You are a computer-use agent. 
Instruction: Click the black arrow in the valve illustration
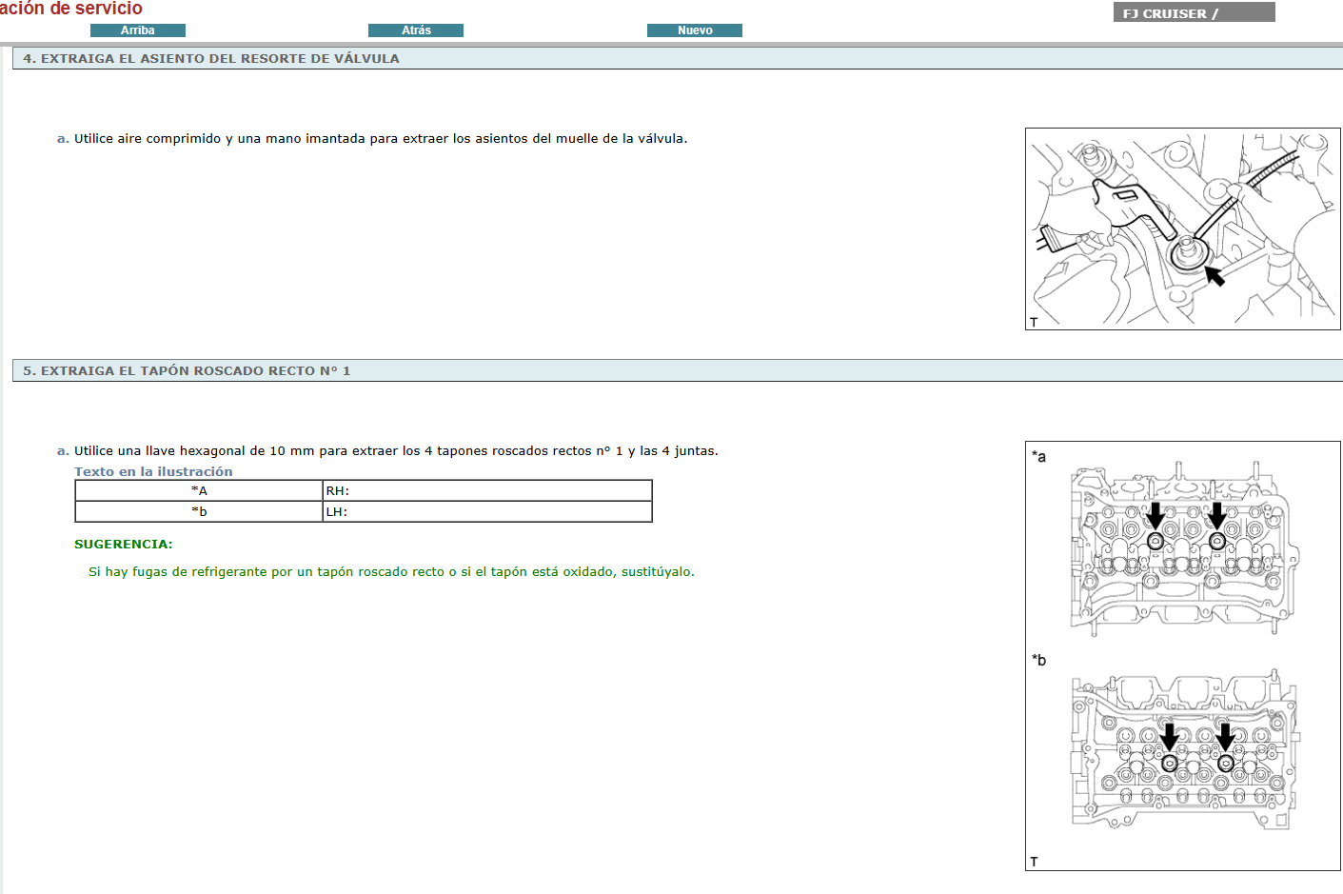point(1215,276)
